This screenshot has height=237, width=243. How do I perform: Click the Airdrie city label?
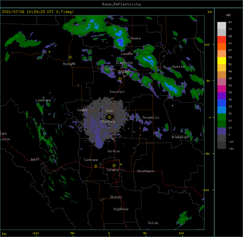tap(114, 151)
